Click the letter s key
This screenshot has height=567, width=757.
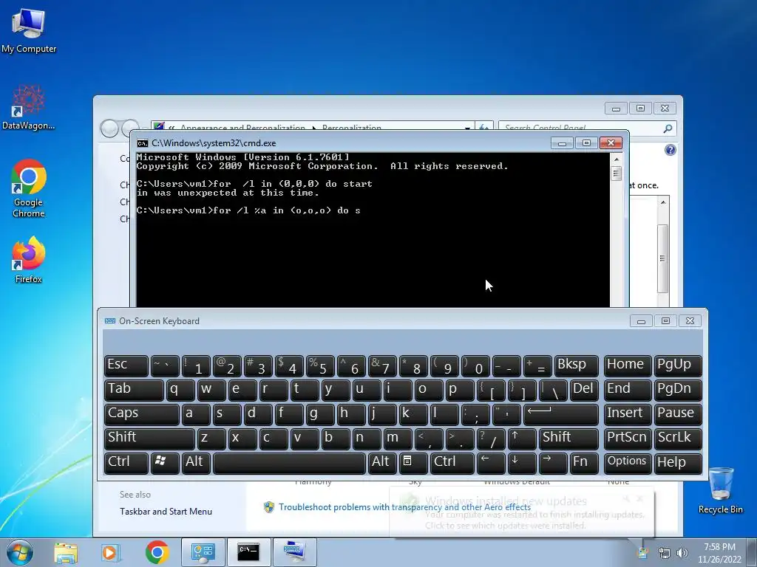pyautogui.click(x=226, y=414)
